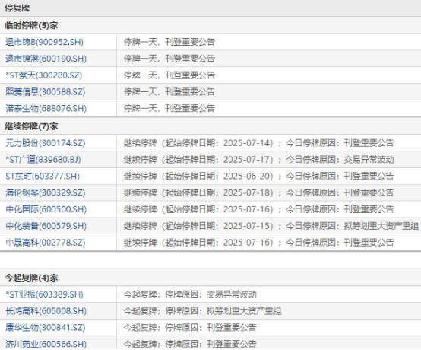This screenshot has height=350, width=421.
Task: Open *ST亚振(603389.SH) stock link
Action: pos(44,294)
